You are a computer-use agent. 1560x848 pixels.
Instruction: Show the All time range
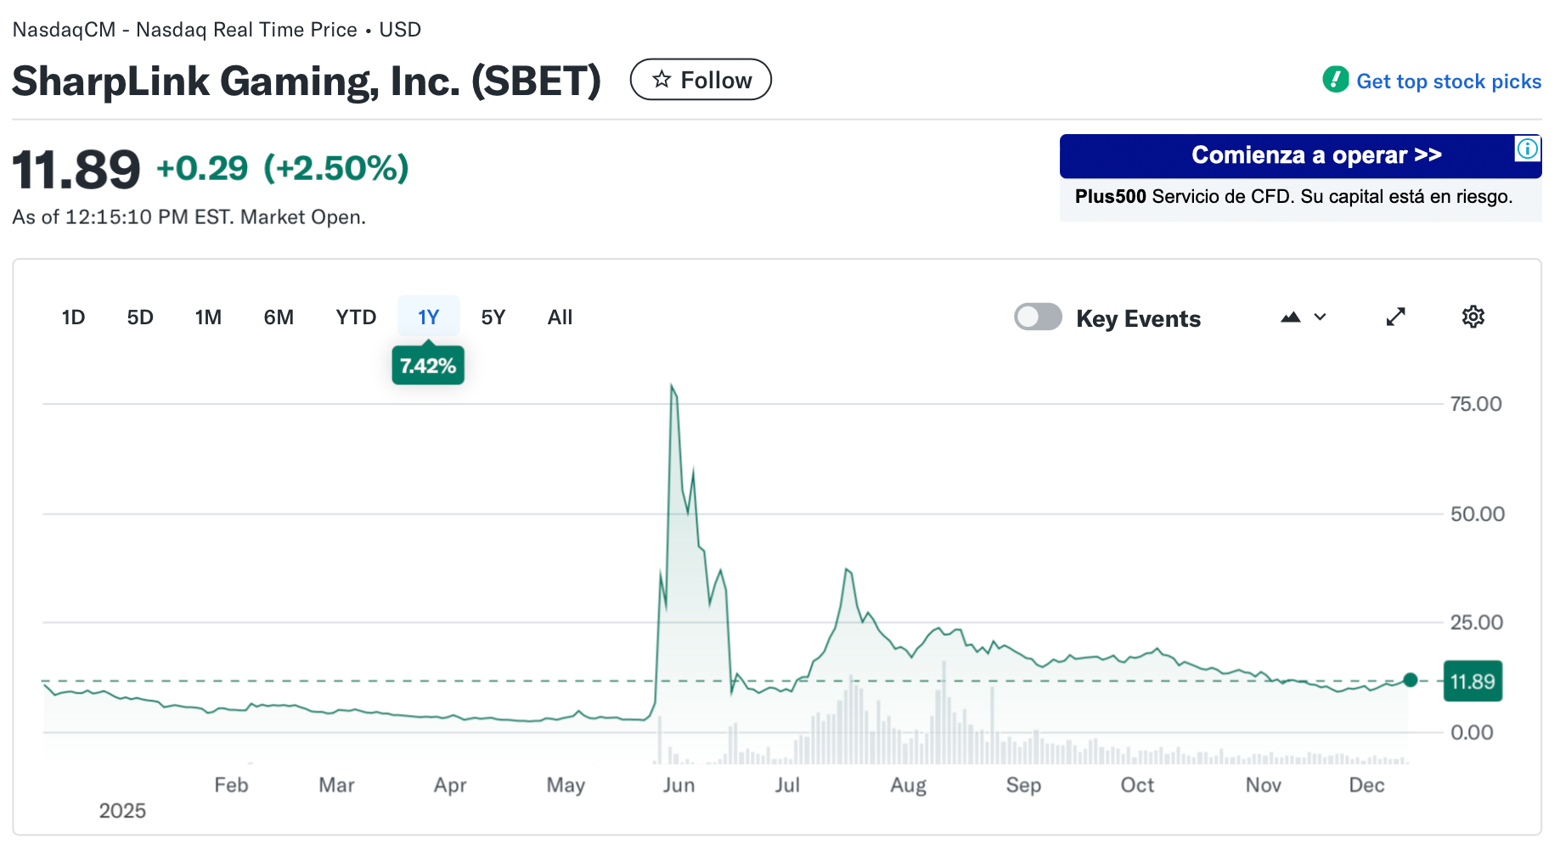tap(560, 317)
